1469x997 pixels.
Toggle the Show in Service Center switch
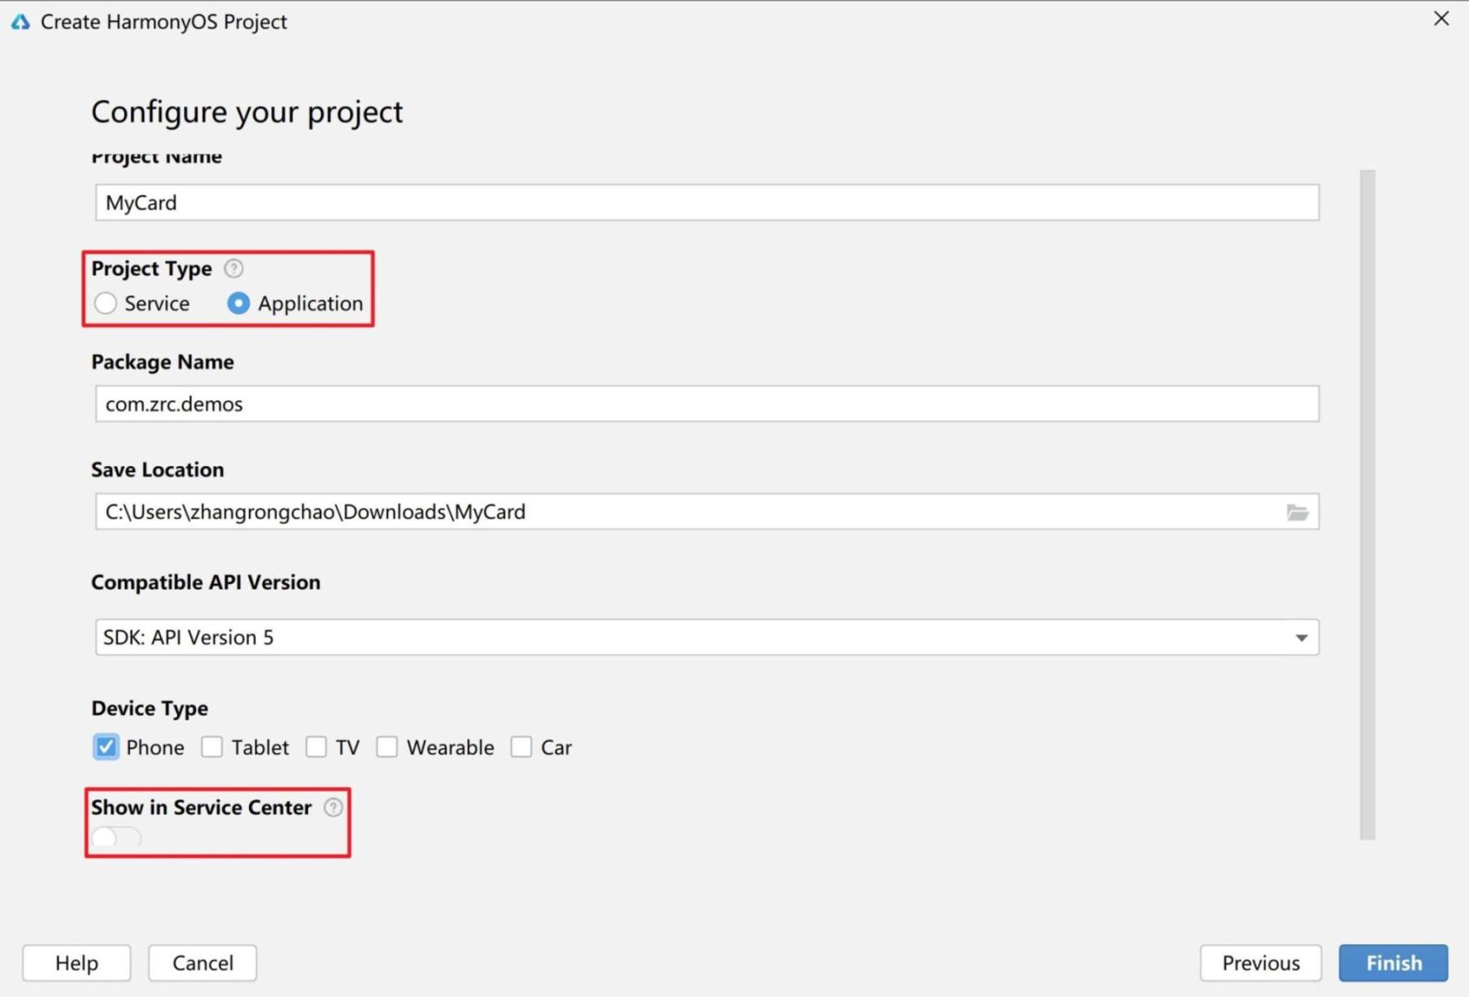pos(116,838)
